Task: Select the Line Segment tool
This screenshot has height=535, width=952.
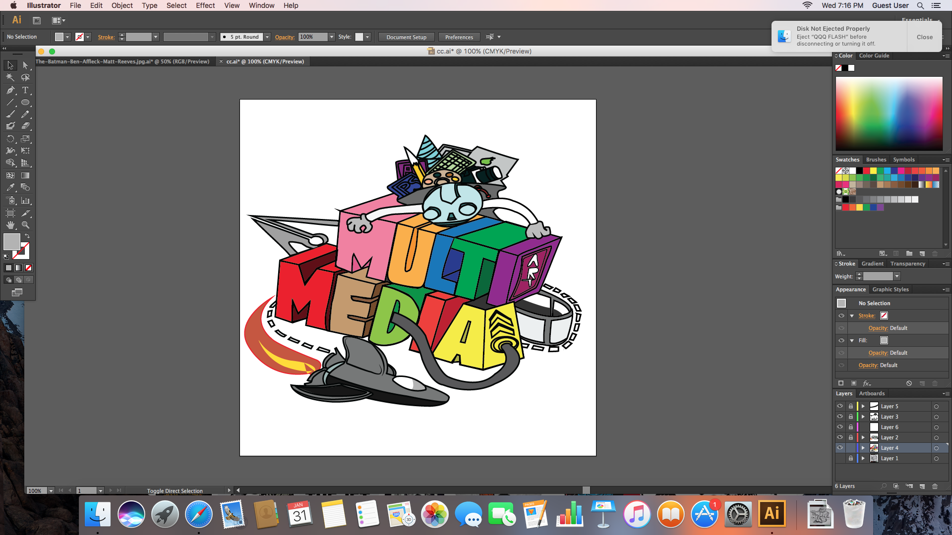Action: (x=10, y=103)
